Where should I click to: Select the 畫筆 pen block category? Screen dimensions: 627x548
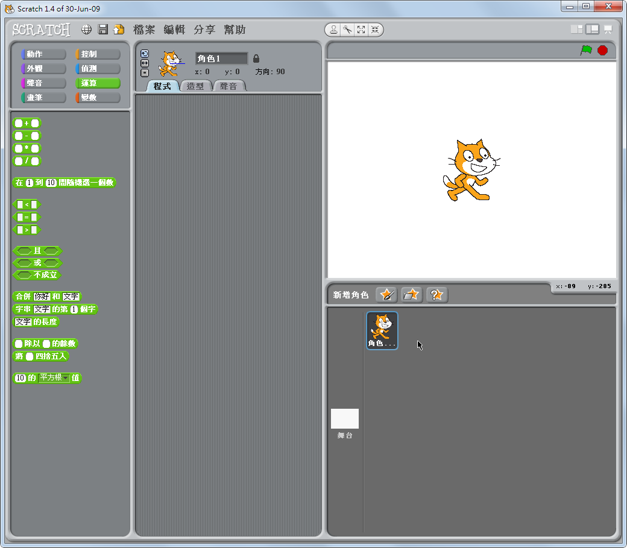(x=43, y=97)
